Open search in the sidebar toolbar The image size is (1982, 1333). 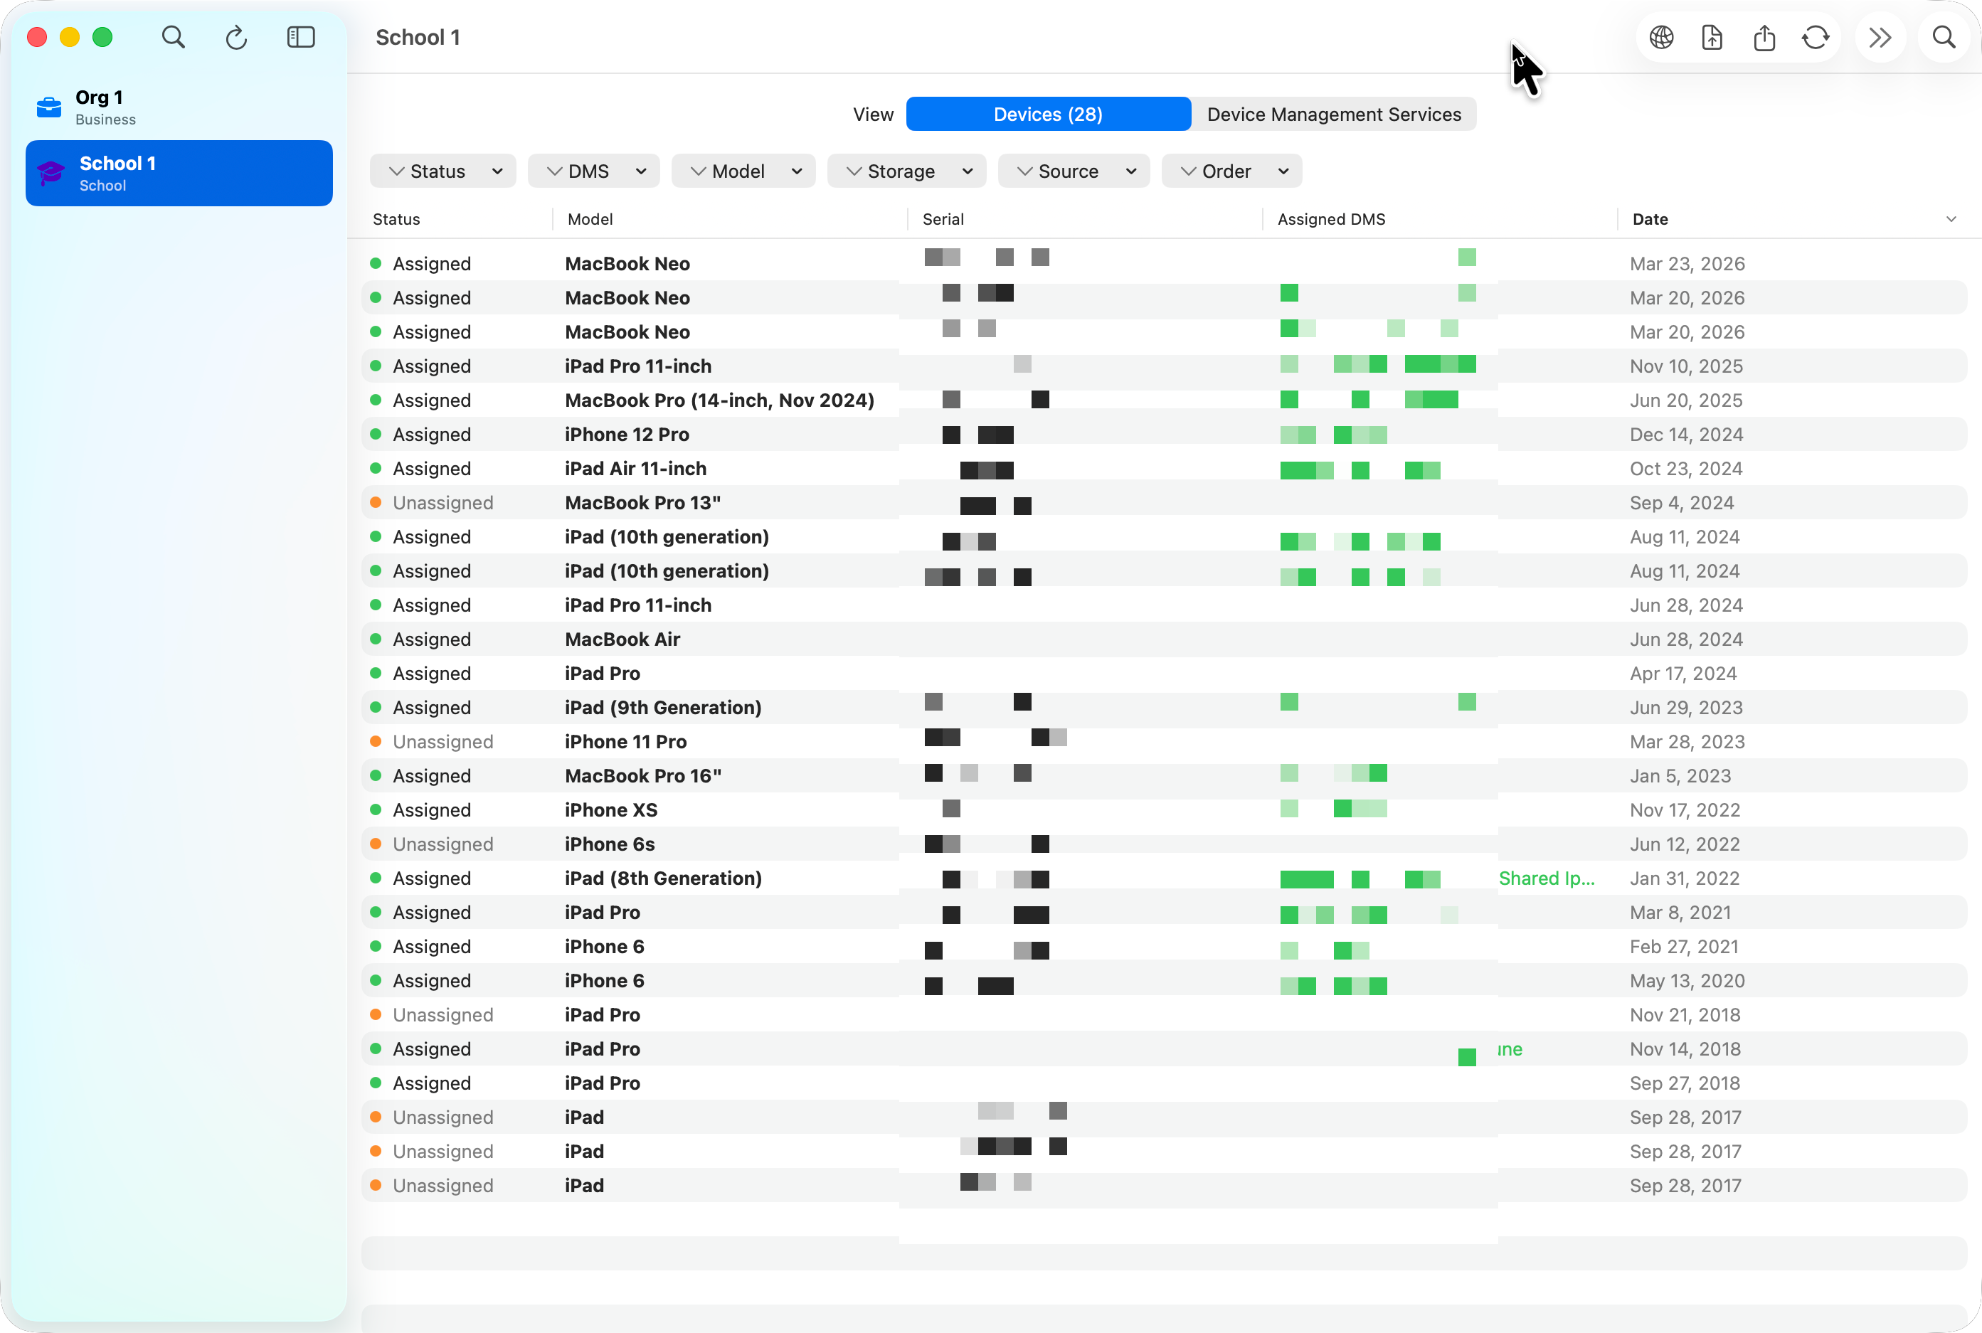point(173,38)
